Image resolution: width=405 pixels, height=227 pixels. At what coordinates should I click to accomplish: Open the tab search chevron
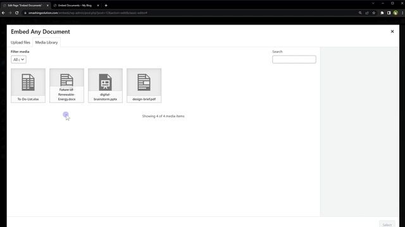click(373, 3)
